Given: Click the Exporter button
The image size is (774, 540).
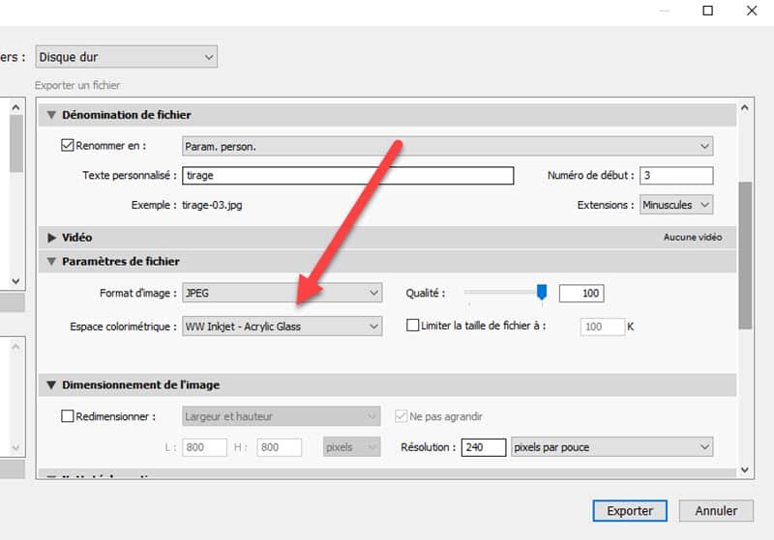Looking at the screenshot, I should (x=630, y=511).
